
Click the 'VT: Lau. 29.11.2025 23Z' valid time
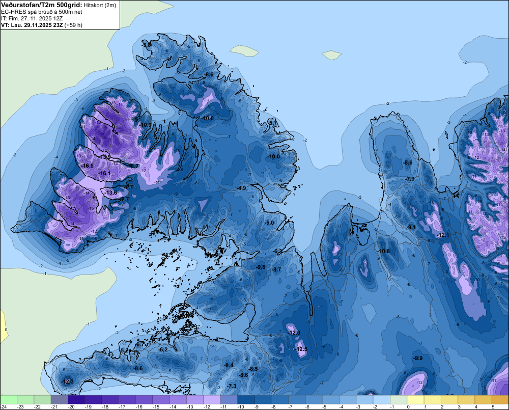pos(32,25)
